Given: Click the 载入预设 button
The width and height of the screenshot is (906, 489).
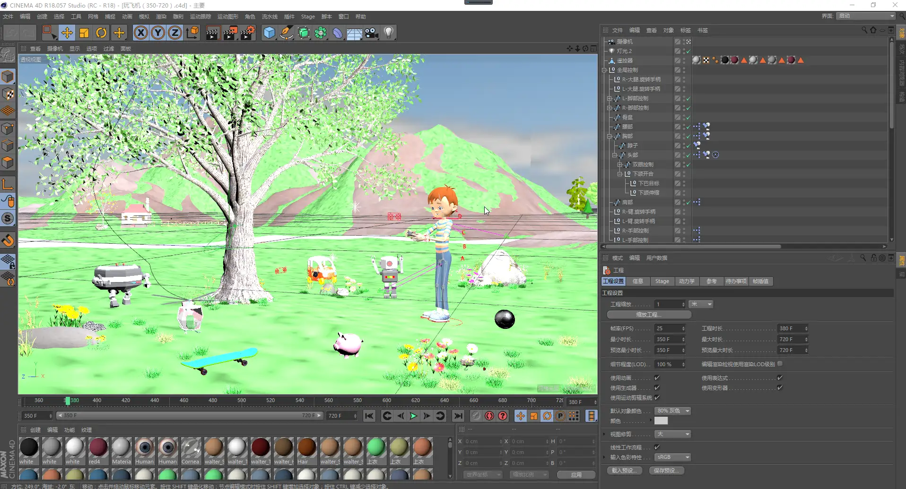Looking at the screenshot, I should pos(624,471).
